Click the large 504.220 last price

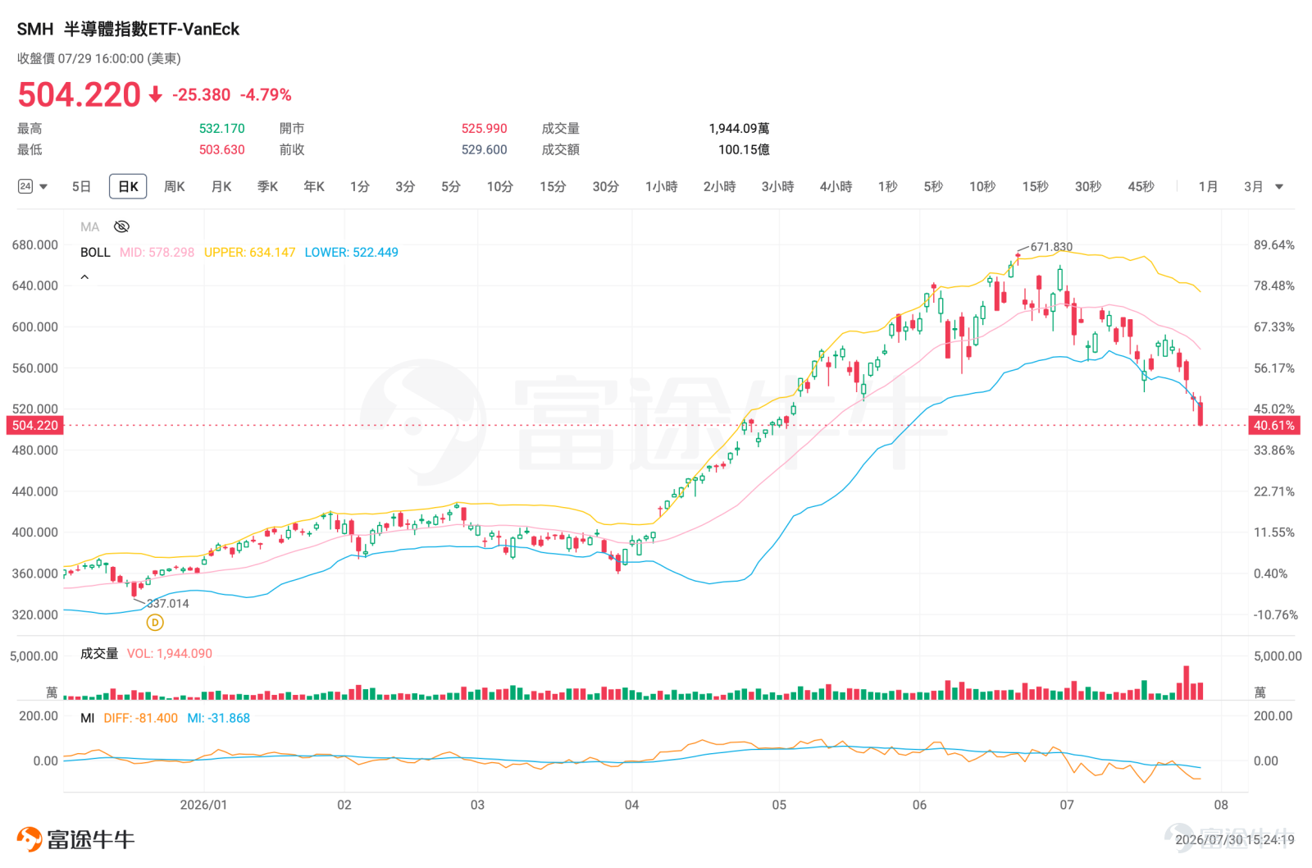click(80, 95)
